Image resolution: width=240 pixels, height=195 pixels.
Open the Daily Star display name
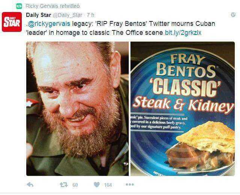39,15
